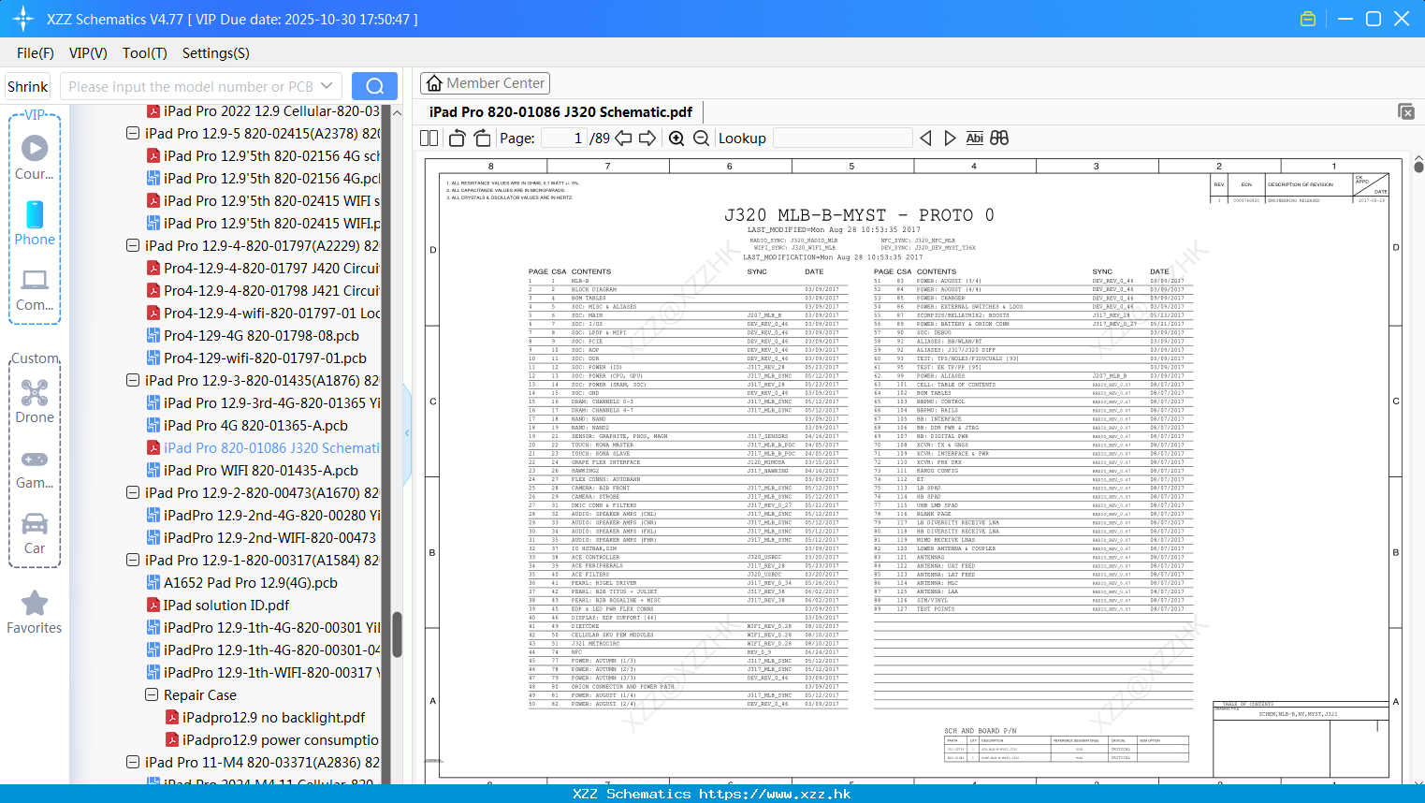Toggle the Abi whole-word match icon
1425x803 pixels.
click(974, 139)
